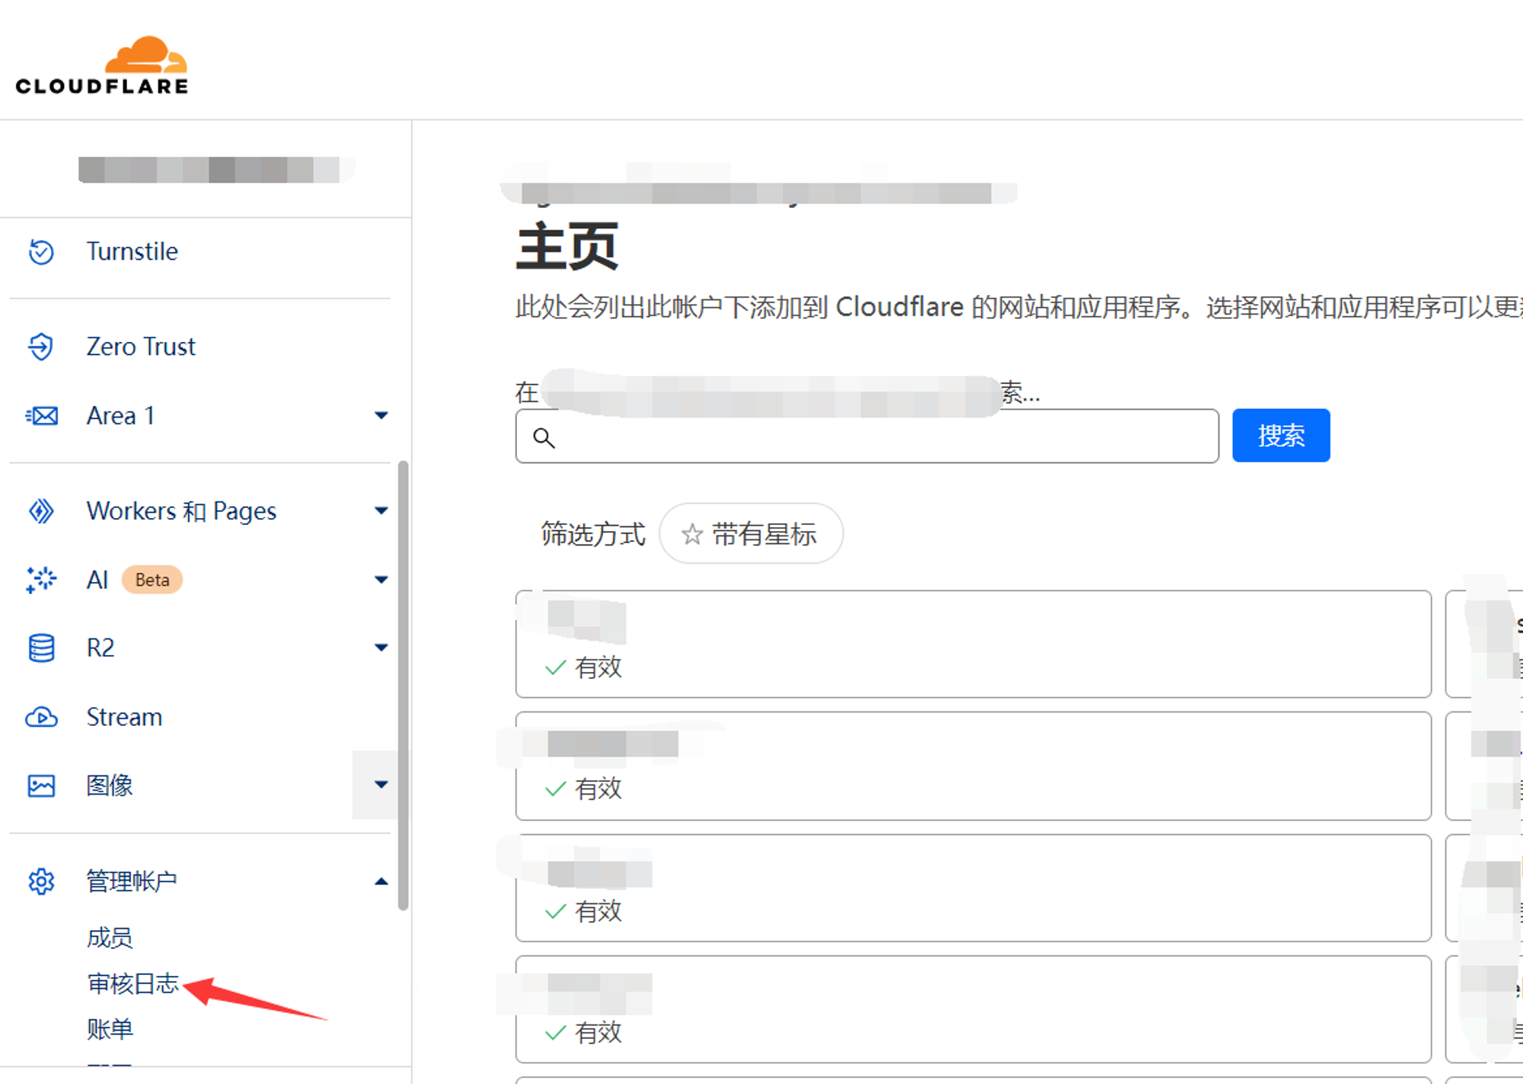Open the 成员 submenu item

[x=110, y=938]
